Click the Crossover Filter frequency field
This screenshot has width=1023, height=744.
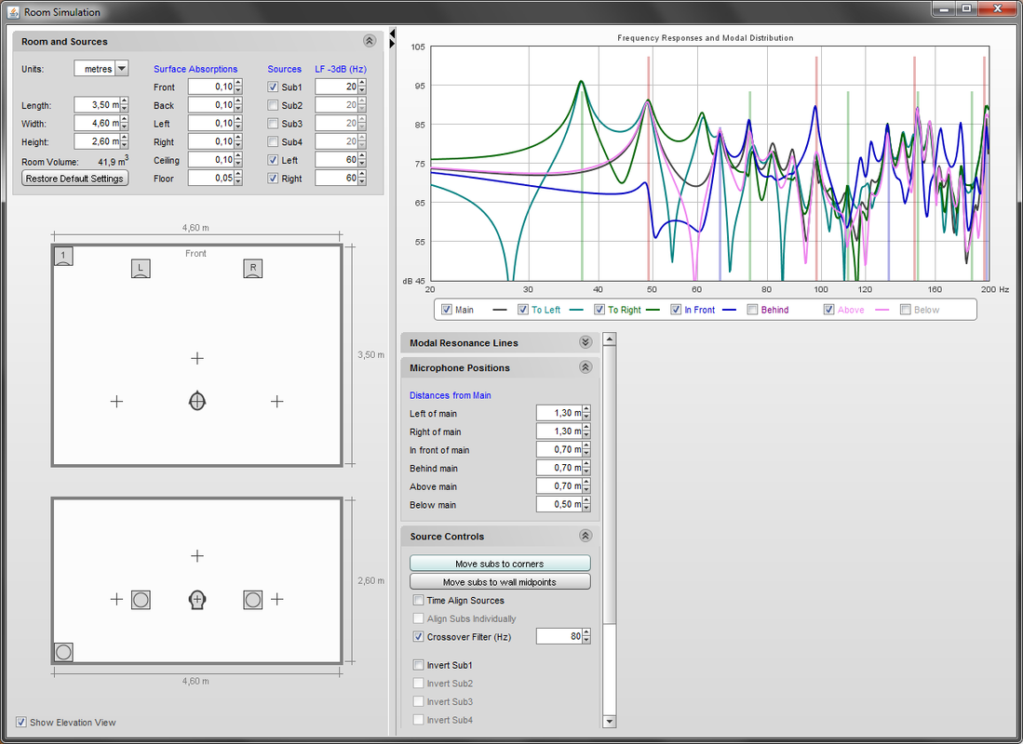559,636
